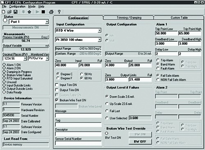
Task: Open the Mode menu
Action: point(32,7)
